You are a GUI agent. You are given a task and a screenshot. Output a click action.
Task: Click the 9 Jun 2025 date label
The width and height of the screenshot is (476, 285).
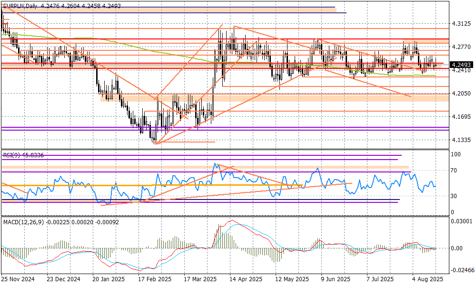coord(336,279)
